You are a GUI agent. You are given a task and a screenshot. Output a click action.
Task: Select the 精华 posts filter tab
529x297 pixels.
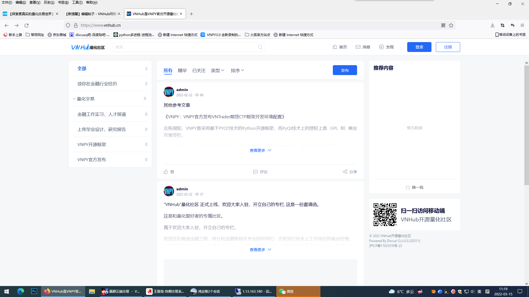click(x=182, y=70)
